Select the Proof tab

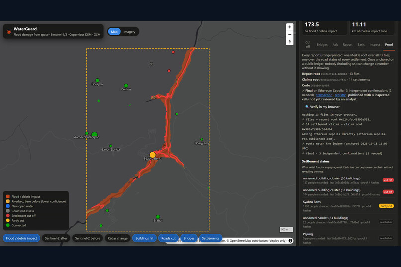click(x=389, y=44)
